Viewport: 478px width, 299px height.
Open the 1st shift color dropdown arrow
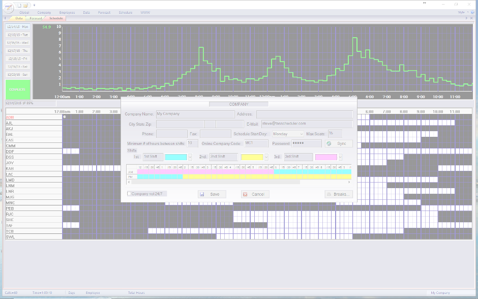pyautogui.click(x=190, y=157)
